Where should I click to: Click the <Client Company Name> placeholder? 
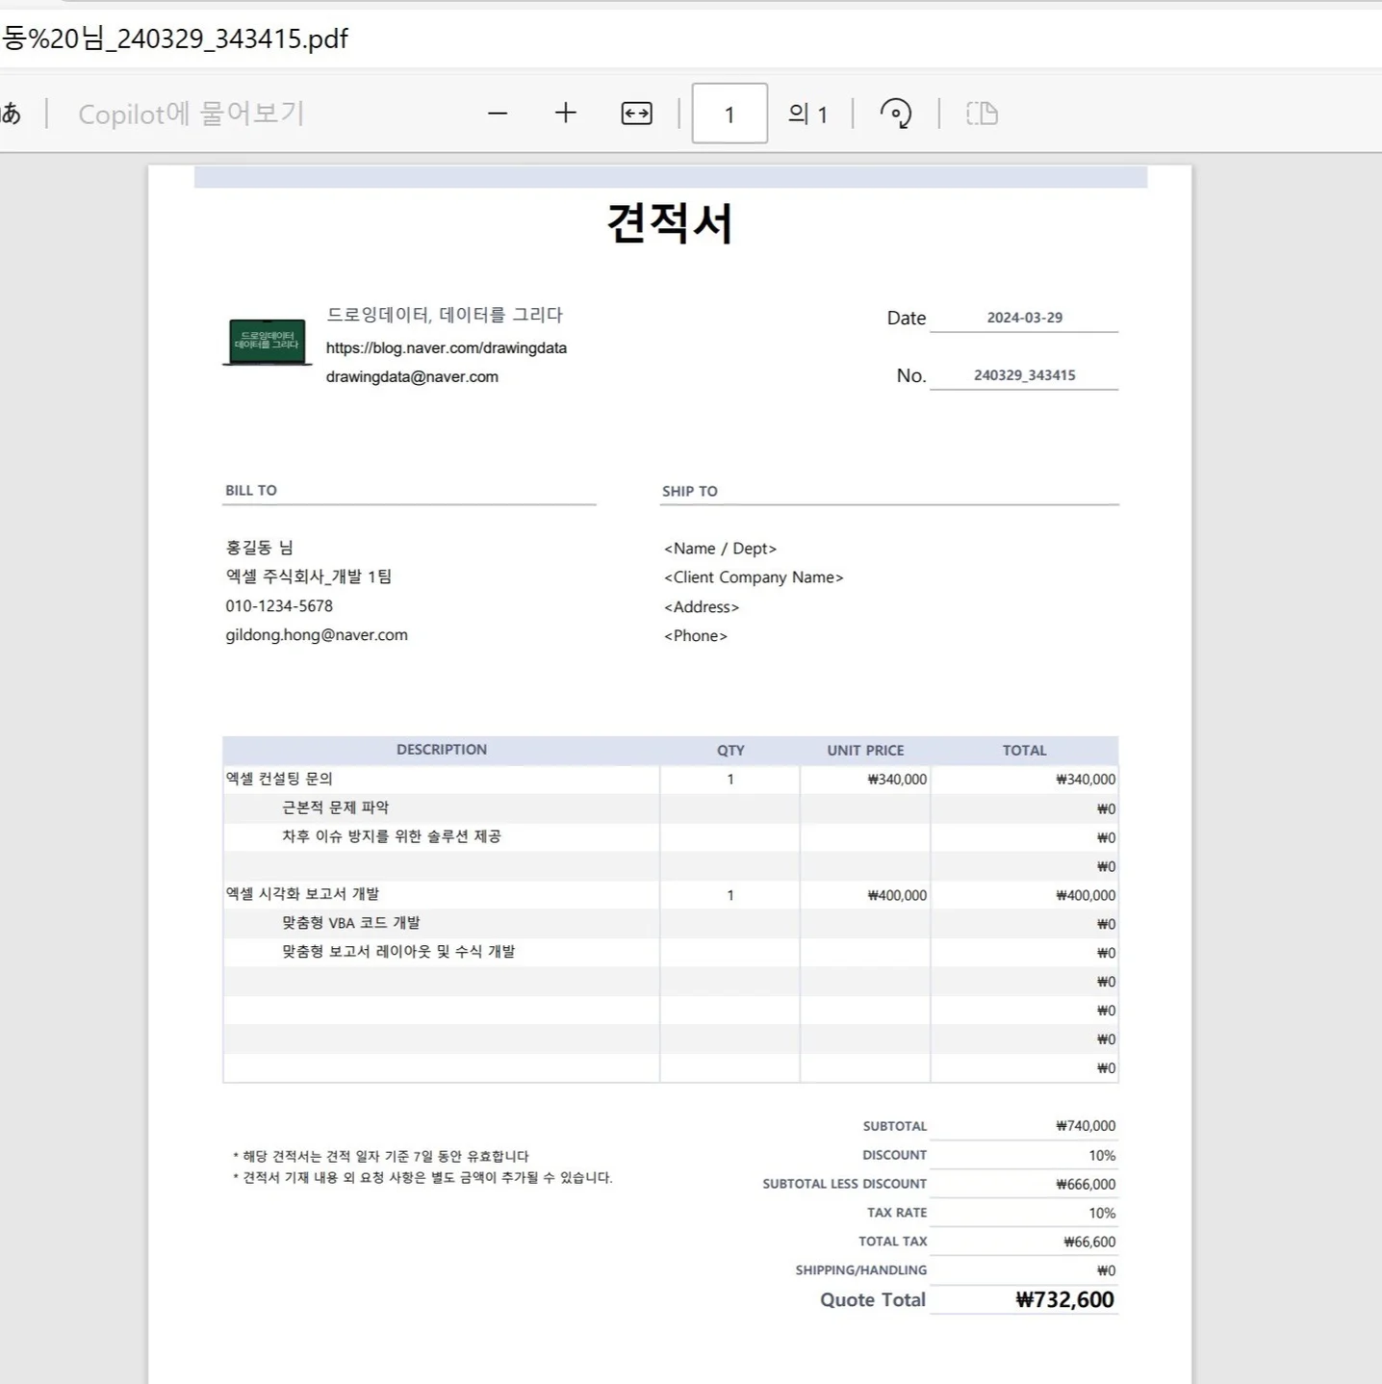point(754,577)
